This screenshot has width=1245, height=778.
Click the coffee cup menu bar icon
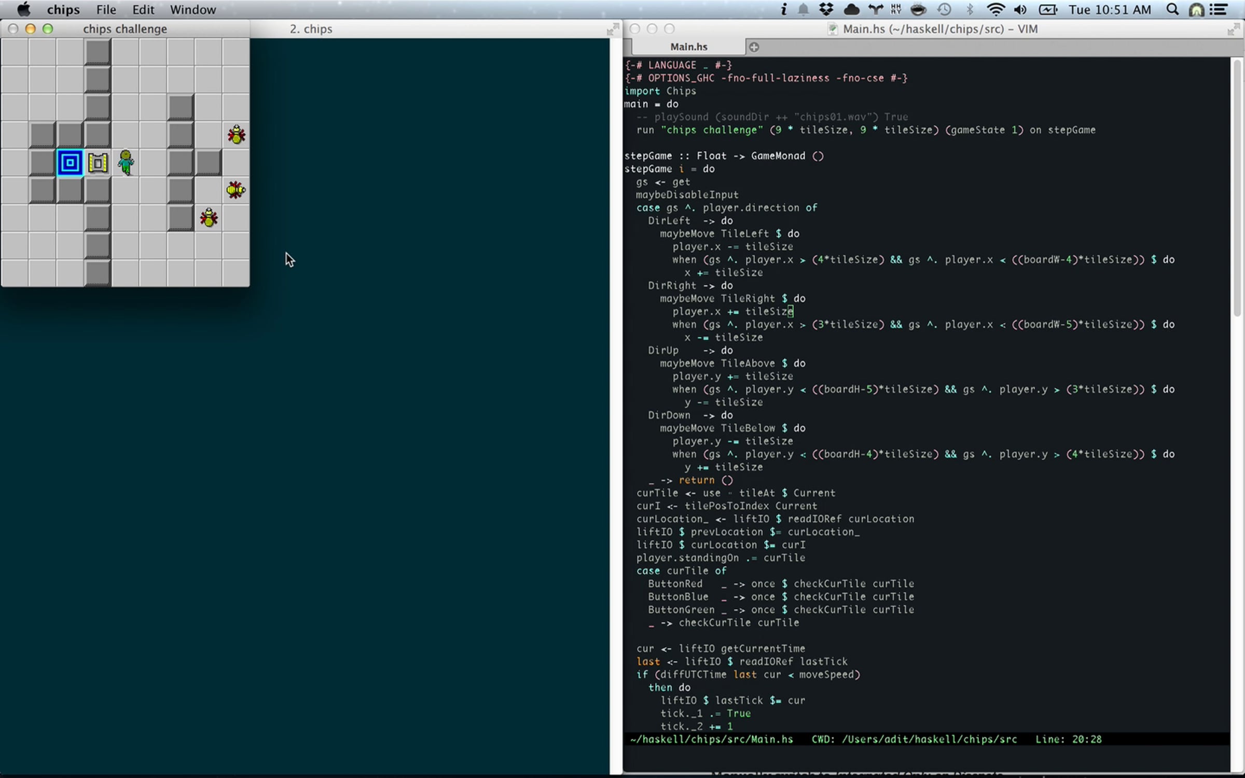pyautogui.click(x=918, y=9)
